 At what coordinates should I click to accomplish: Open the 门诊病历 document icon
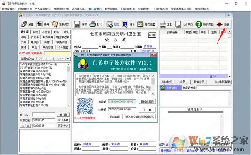pos(178,24)
